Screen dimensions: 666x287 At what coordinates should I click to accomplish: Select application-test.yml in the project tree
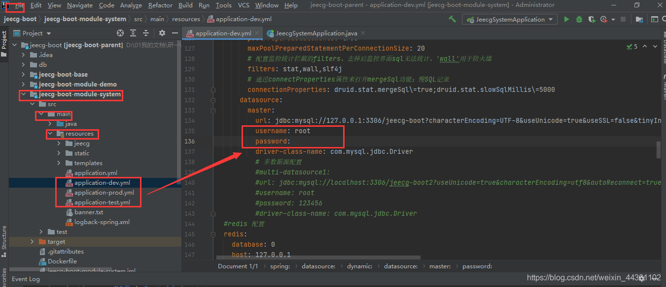[x=102, y=202]
